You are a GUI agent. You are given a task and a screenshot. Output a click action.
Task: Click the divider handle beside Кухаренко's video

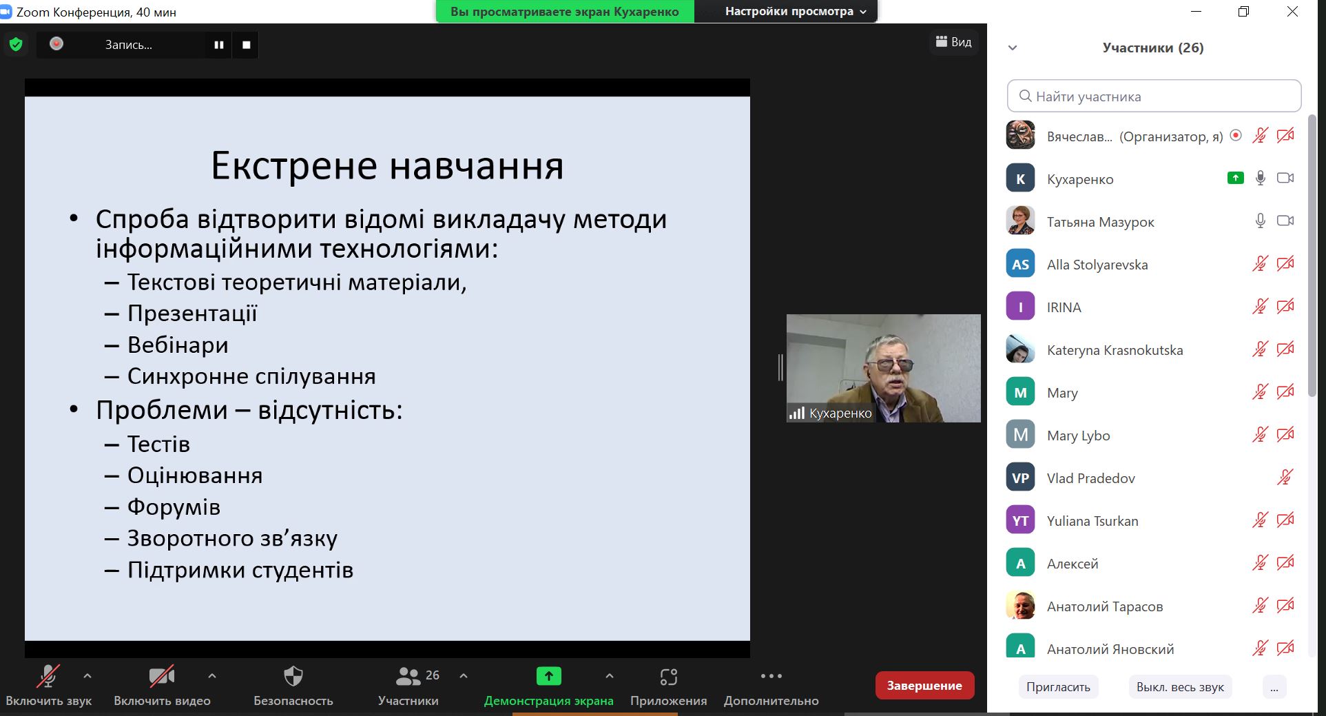(x=780, y=367)
